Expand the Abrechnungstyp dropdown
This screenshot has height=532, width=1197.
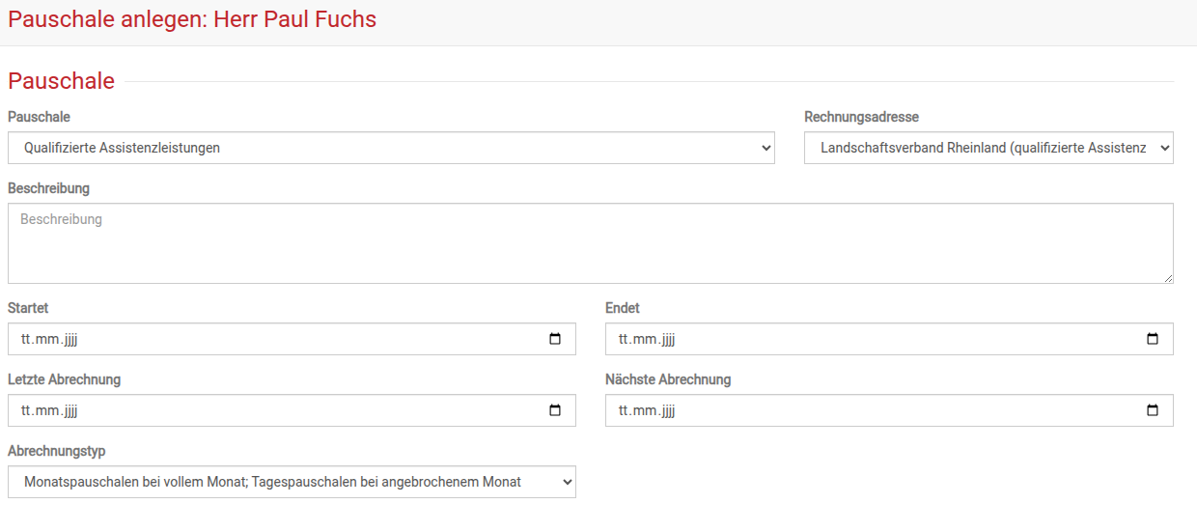coord(292,482)
